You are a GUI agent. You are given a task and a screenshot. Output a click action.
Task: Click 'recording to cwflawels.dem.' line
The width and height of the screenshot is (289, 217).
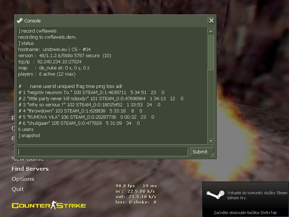click(x=47, y=37)
